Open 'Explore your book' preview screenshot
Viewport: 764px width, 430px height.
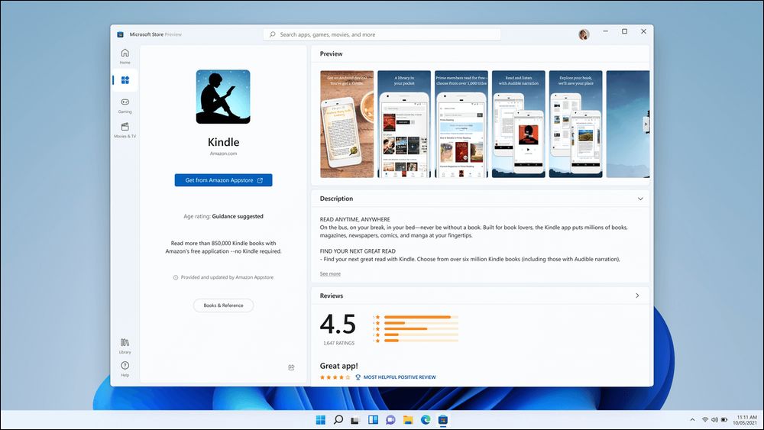point(575,124)
